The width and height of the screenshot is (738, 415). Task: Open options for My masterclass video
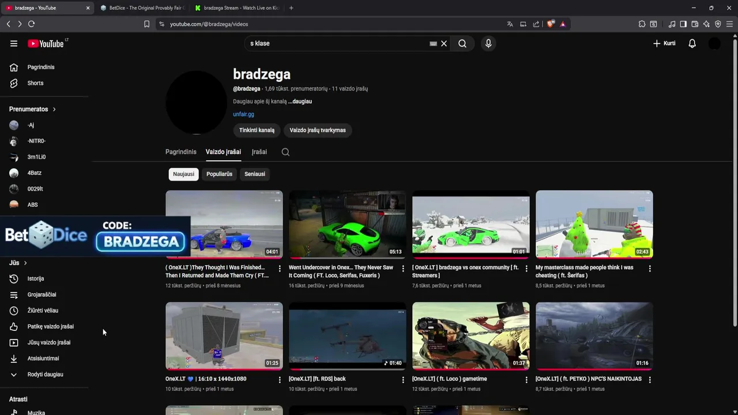pos(650,269)
